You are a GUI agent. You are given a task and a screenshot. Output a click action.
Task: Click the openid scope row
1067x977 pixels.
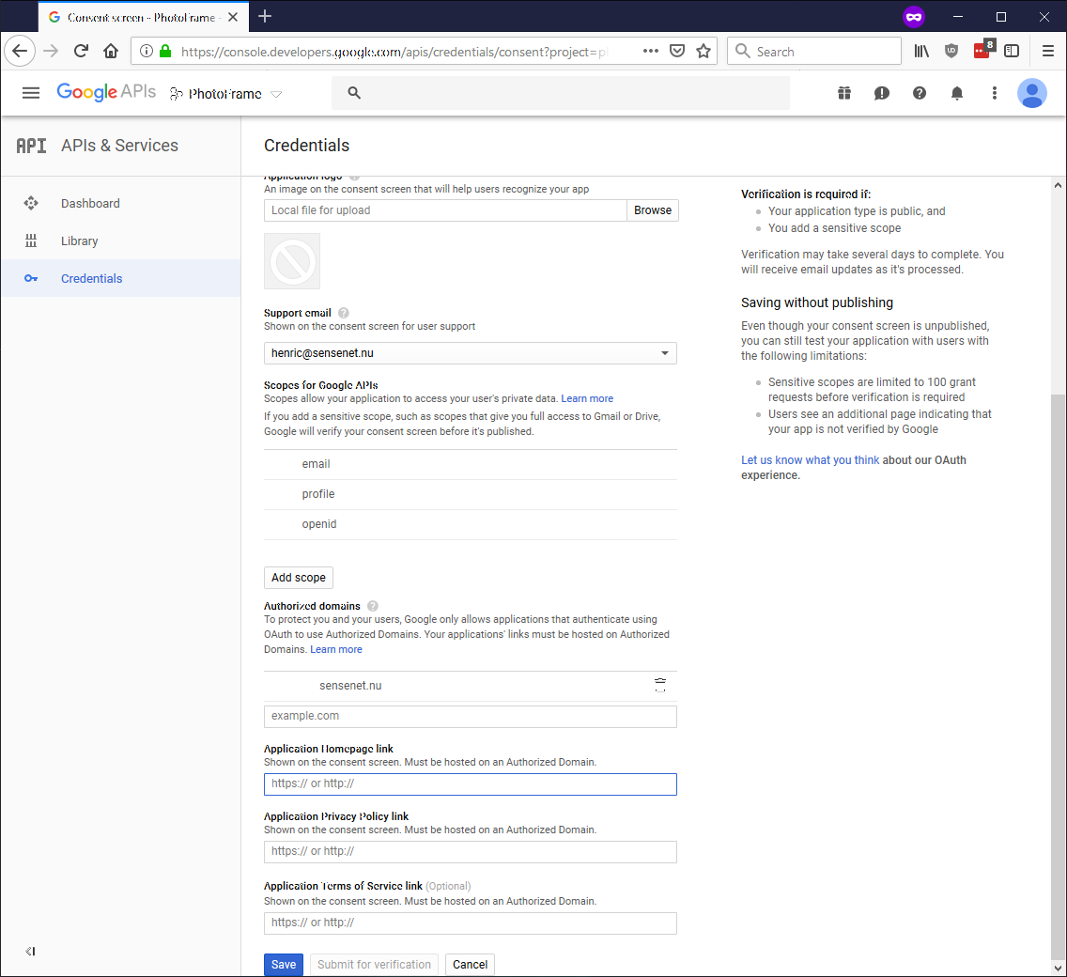[471, 524]
